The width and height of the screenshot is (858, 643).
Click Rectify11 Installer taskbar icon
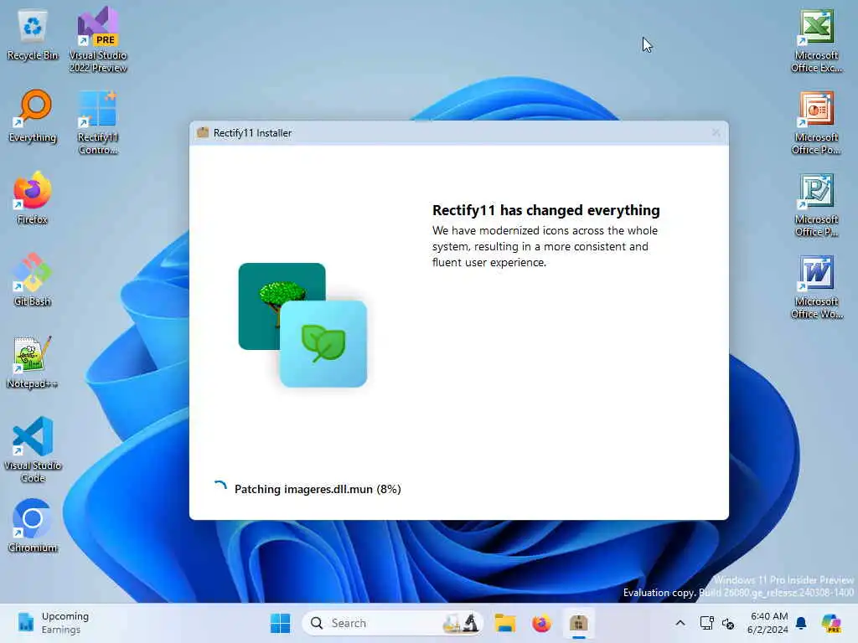[578, 623]
